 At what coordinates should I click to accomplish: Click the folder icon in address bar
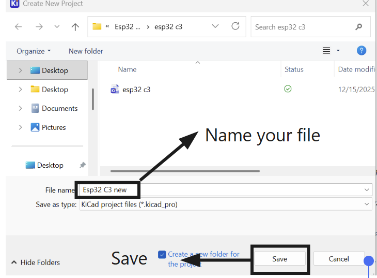coord(97,26)
